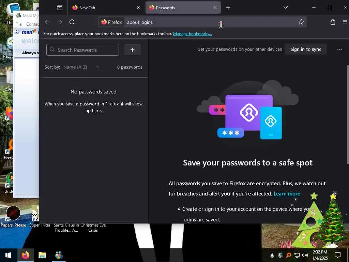Click the Search Passwords field
The width and height of the screenshot is (349, 262).
82,50
